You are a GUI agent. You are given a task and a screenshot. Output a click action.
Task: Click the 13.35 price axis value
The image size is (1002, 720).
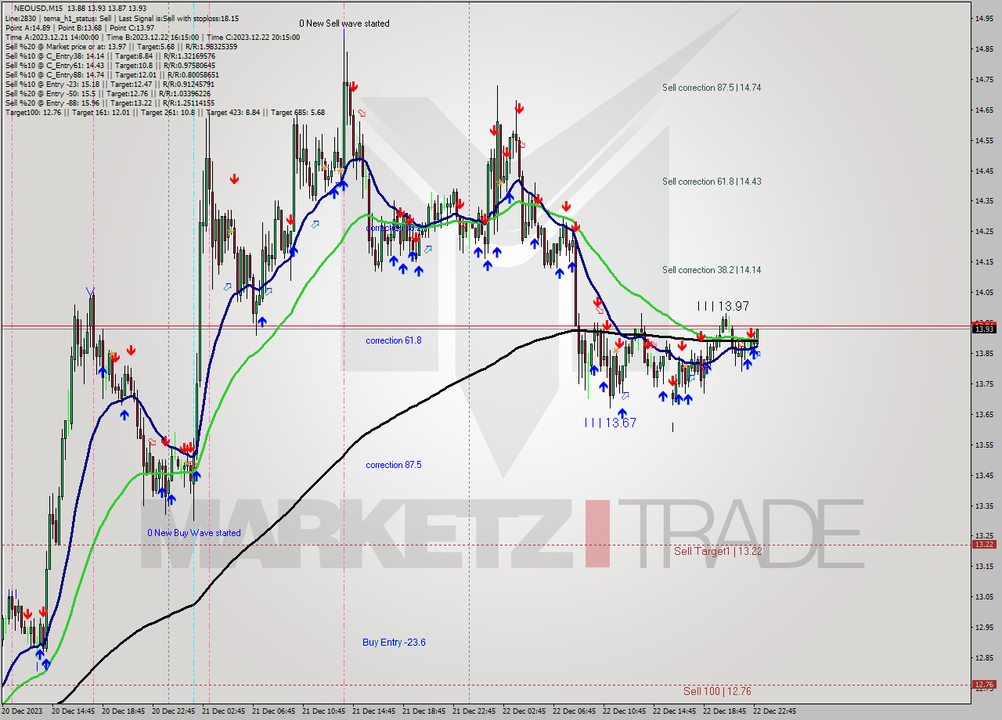pyautogui.click(x=985, y=506)
